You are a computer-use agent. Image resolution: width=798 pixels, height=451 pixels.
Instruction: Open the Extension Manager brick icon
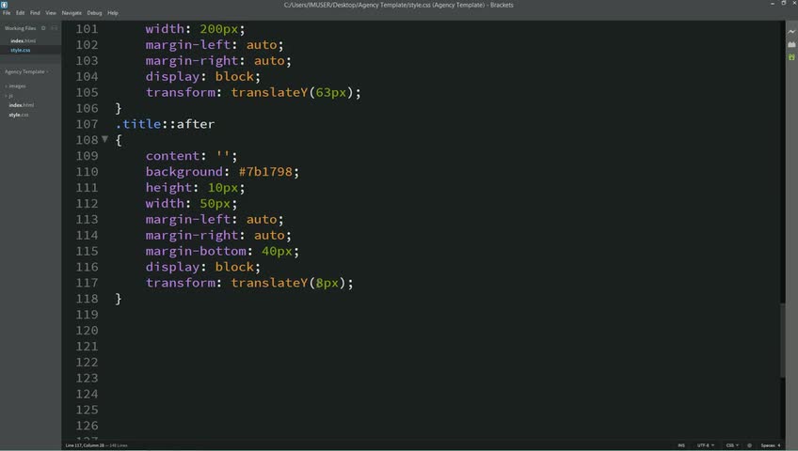pos(791,45)
